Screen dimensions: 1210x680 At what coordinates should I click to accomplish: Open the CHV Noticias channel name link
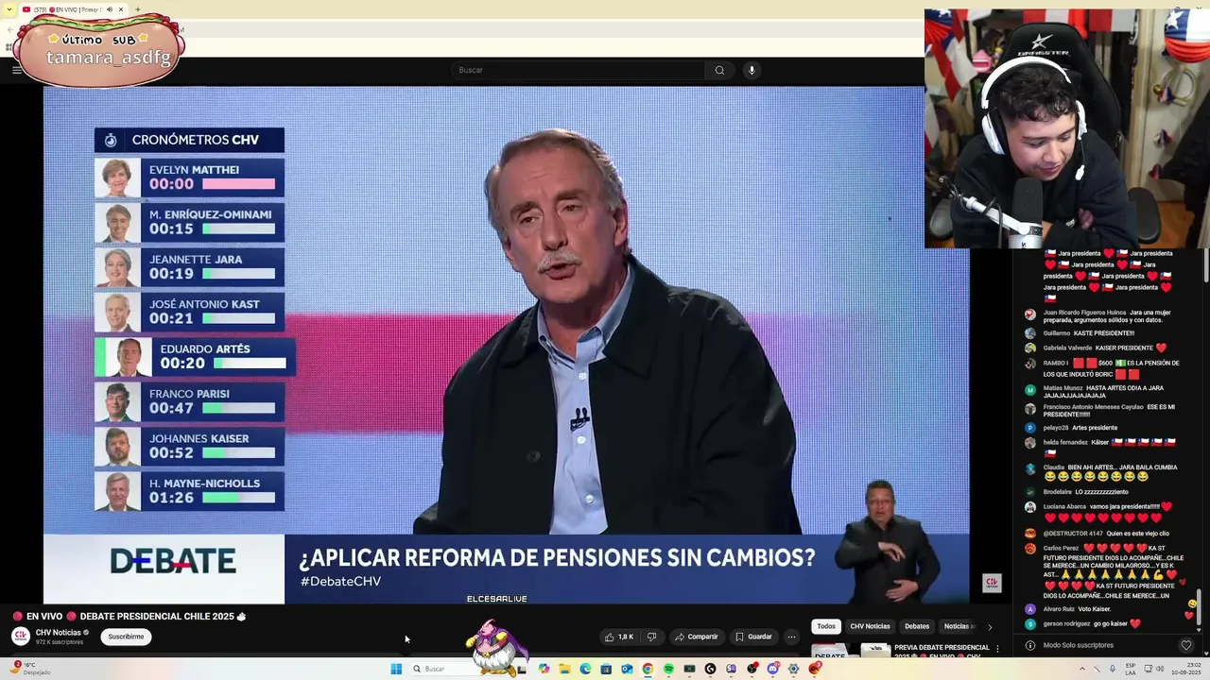pyautogui.click(x=59, y=633)
